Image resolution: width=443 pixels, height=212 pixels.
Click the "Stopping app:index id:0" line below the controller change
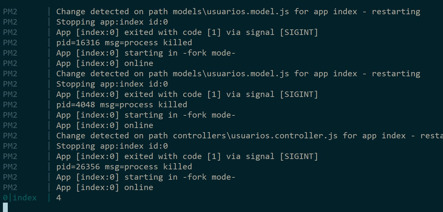[112, 146]
